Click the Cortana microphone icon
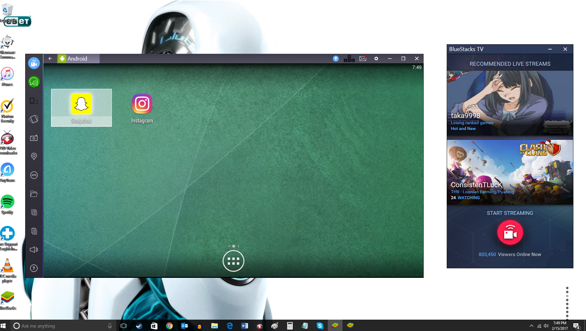 click(x=110, y=326)
